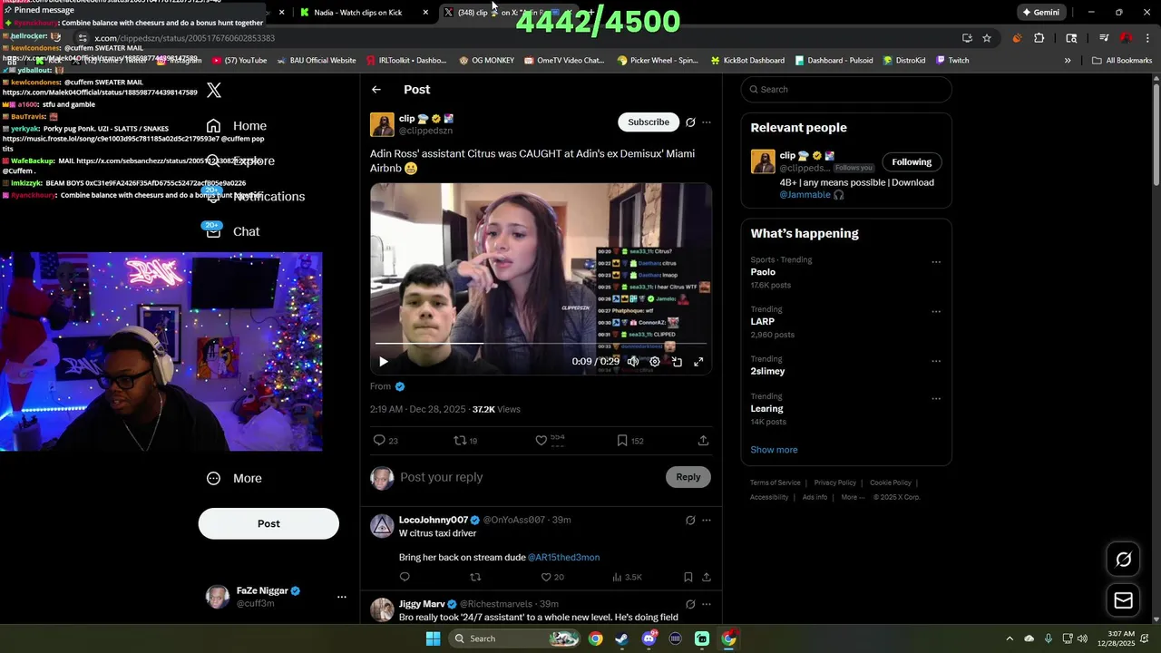Open @Jammable link in bio
Image resolution: width=1161 pixels, height=653 pixels.
coord(805,195)
